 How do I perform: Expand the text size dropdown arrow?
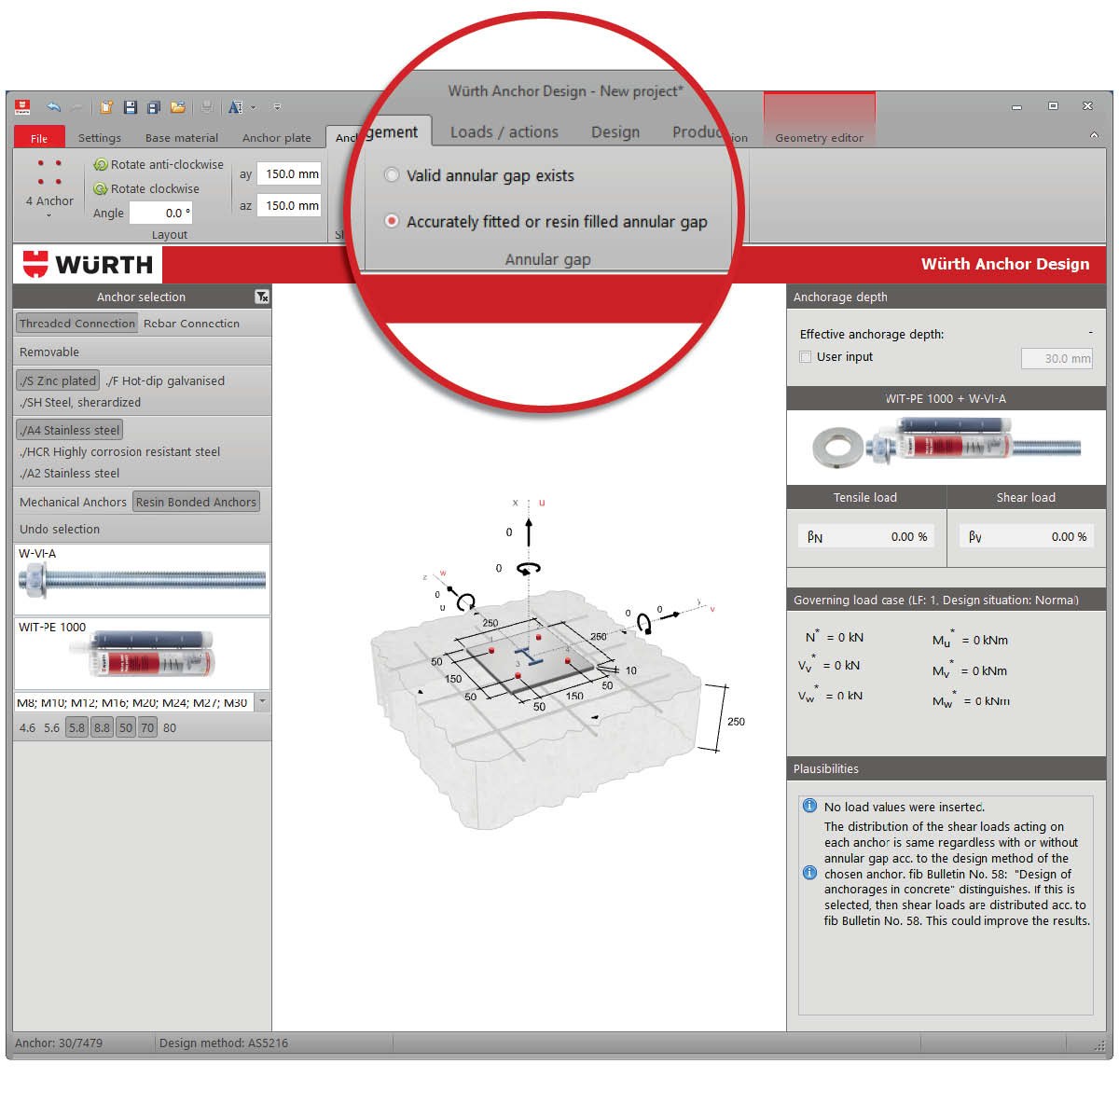point(253,107)
